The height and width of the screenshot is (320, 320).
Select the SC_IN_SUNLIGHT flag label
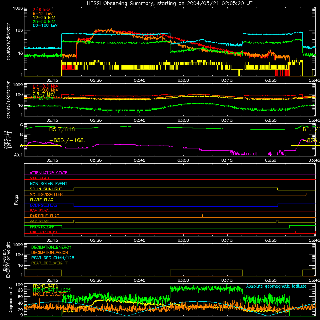[46, 189]
